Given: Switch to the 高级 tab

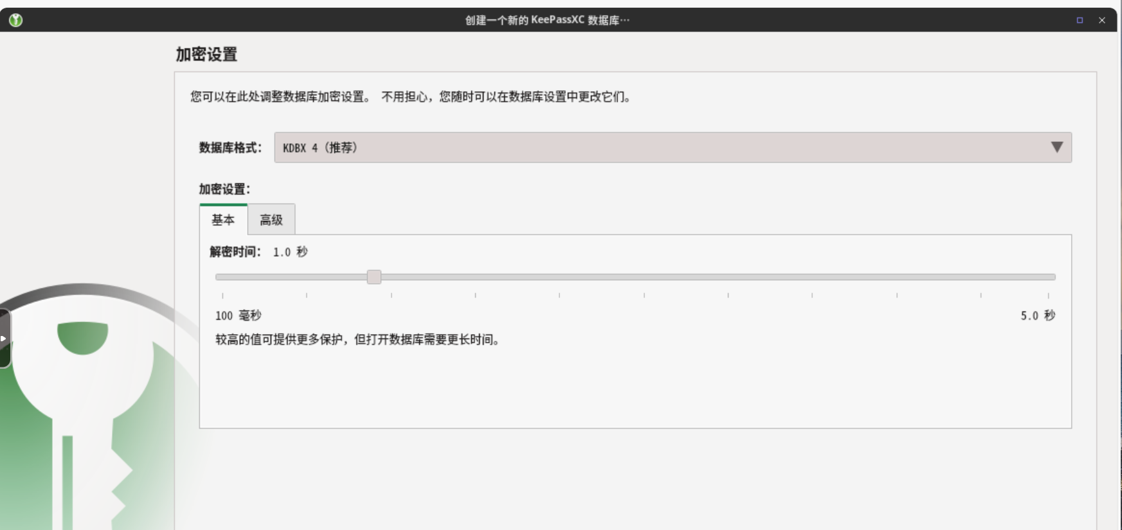Looking at the screenshot, I should (x=271, y=220).
